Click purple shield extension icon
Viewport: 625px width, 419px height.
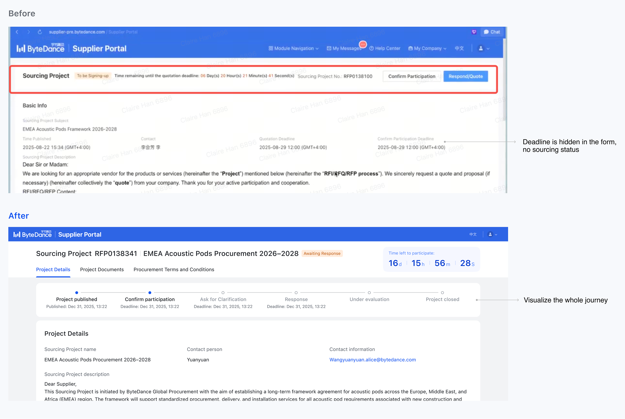[x=474, y=32]
